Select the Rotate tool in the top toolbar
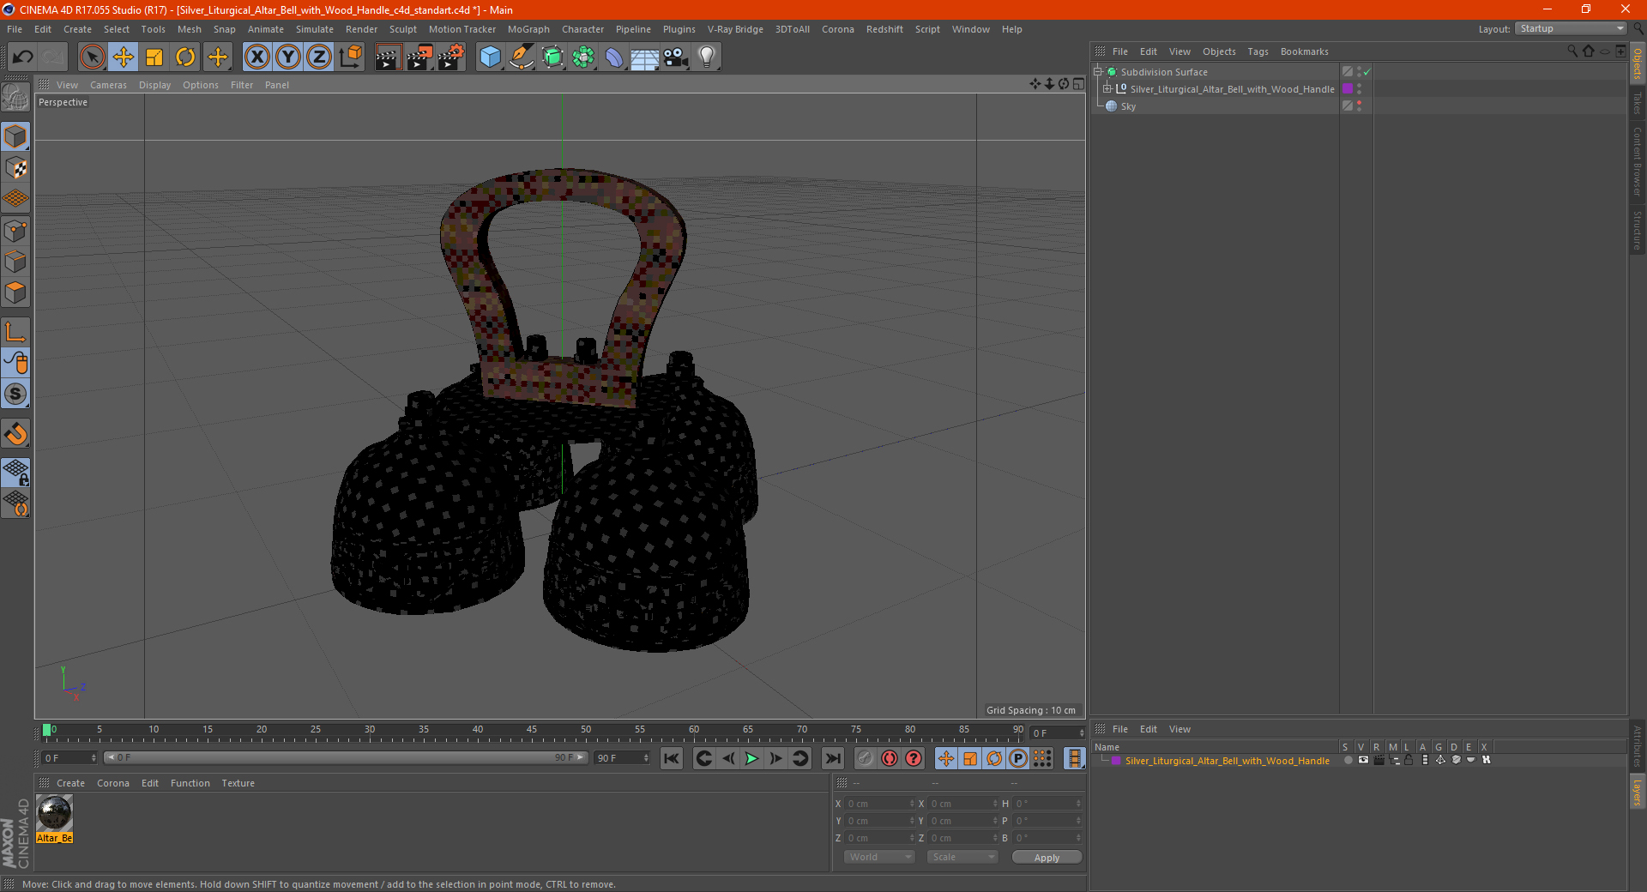 click(x=185, y=57)
